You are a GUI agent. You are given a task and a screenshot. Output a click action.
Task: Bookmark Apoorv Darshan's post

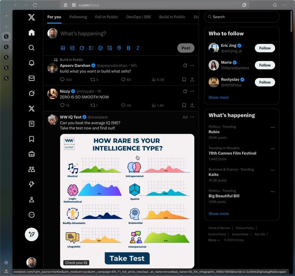point(184,79)
